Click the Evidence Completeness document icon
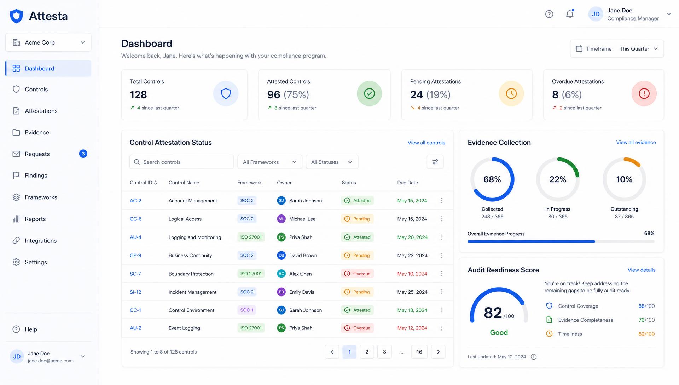 [x=549, y=320]
